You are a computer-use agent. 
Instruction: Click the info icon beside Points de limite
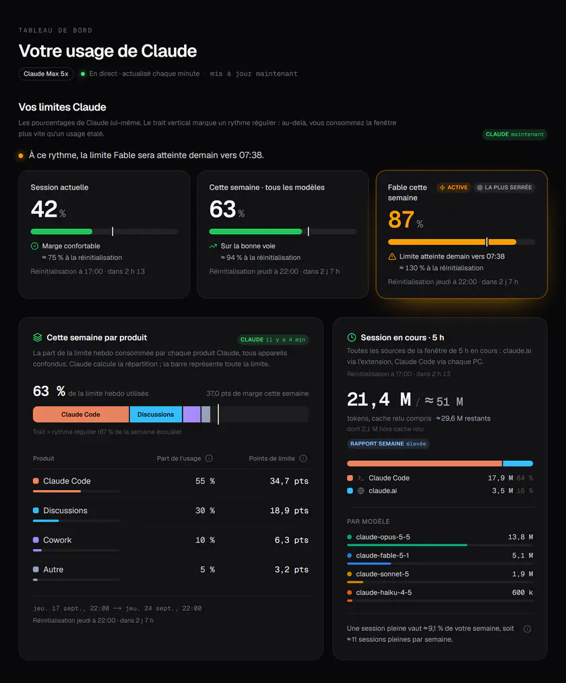point(303,458)
